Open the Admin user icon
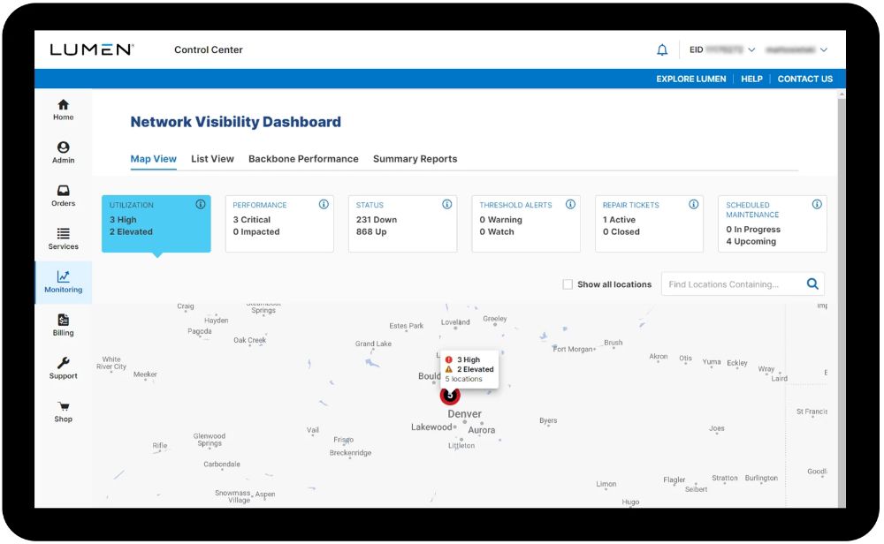The height and width of the screenshot is (544, 884). [63, 147]
